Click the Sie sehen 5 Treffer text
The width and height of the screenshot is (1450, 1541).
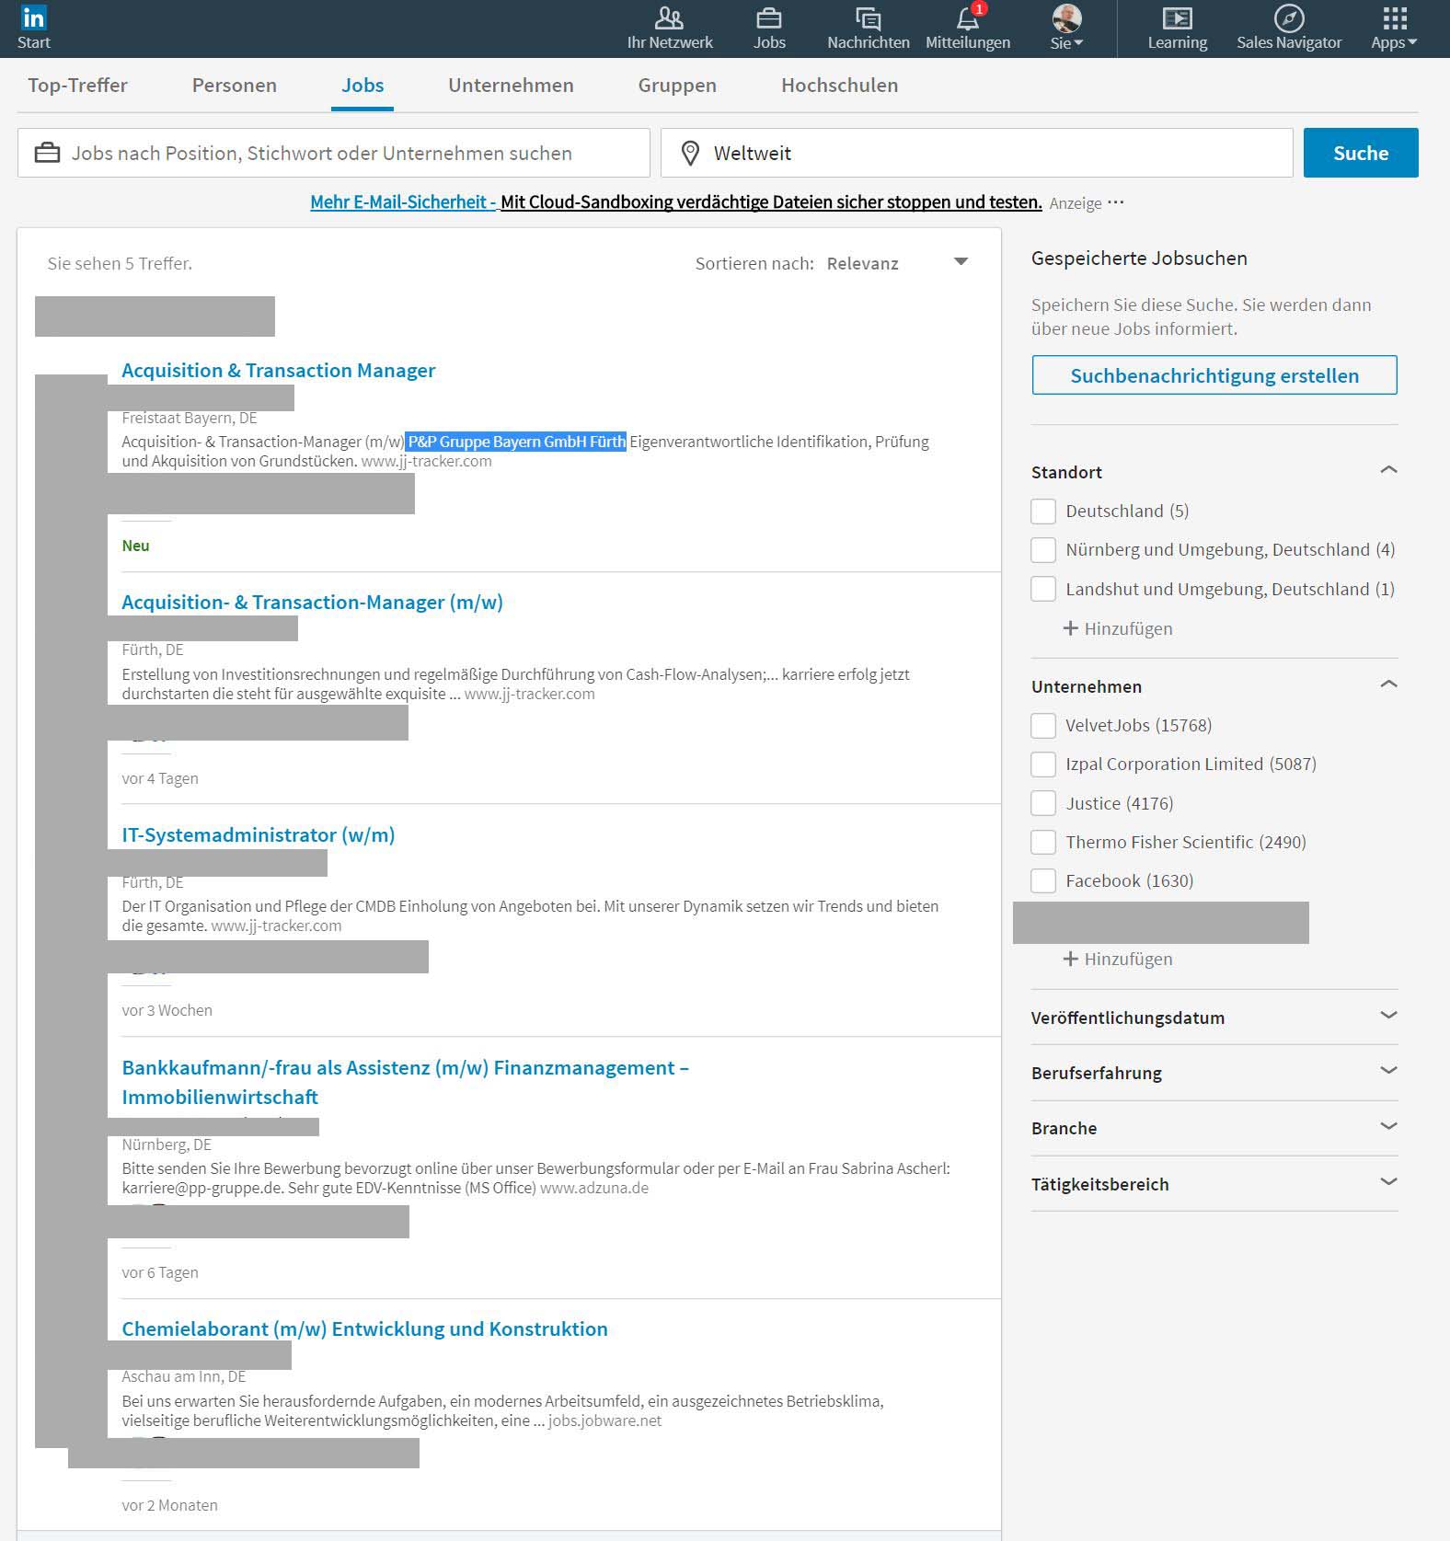tap(120, 263)
